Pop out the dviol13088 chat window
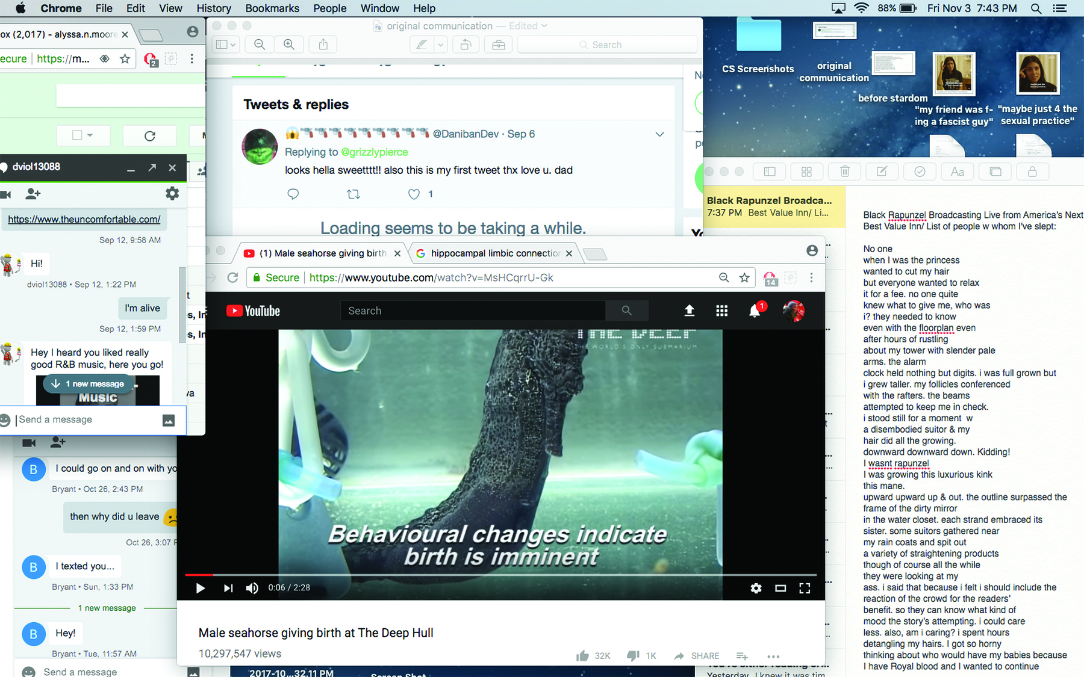1084x677 pixels. (x=152, y=167)
